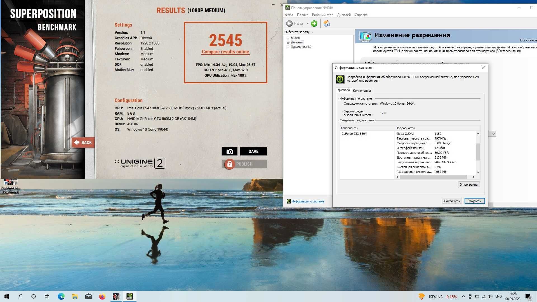This screenshot has height=302, width=537.
Task: Click the SAVE button in Superposition
Action: point(253,151)
